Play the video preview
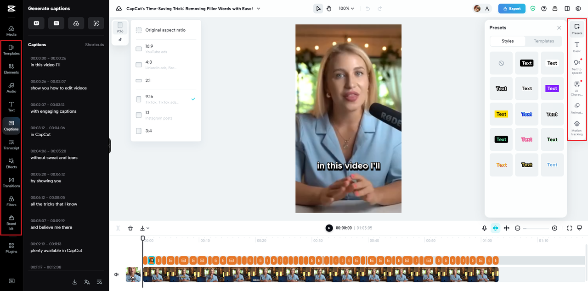The height and width of the screenshot is (291, 588). click(x=329, y=228)
